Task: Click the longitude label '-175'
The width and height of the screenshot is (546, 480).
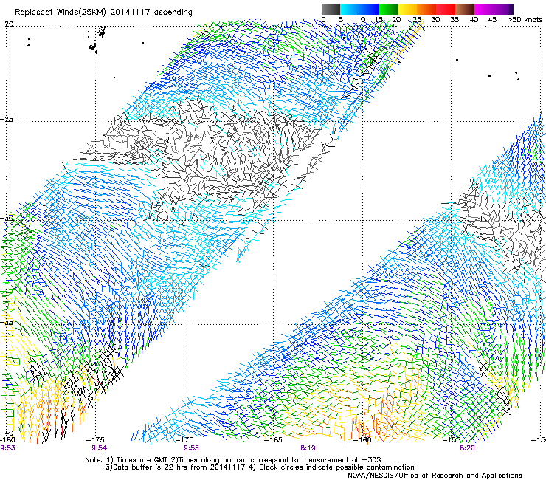Action: tap(95, 440)
